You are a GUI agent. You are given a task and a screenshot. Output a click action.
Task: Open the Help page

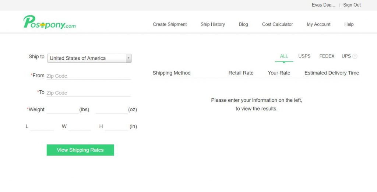pos(349,24)
